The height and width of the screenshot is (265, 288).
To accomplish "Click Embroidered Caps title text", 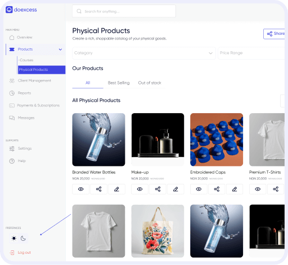I will click(x=208, y=172).
